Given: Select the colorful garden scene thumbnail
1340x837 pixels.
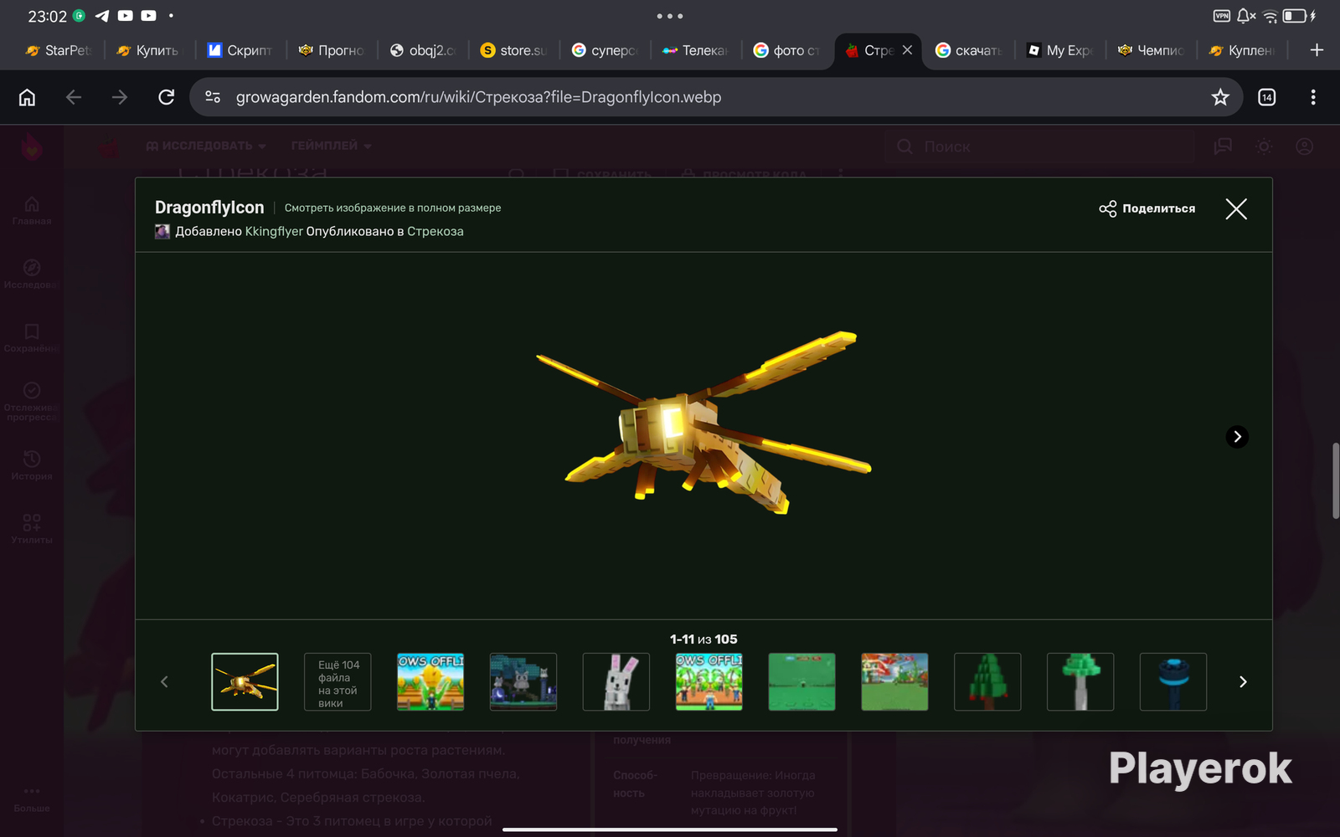Looking at the screenshot, I should coord(895,682).
